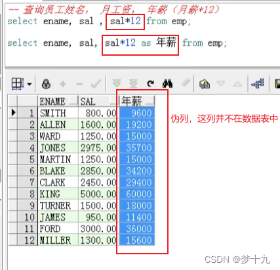Click salary cell 1600.00

(98, 125)
